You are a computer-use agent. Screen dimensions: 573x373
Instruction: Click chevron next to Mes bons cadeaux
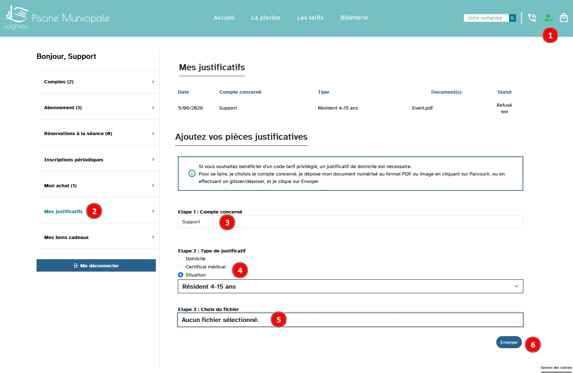pyautogui.click(x=153, y=237)
